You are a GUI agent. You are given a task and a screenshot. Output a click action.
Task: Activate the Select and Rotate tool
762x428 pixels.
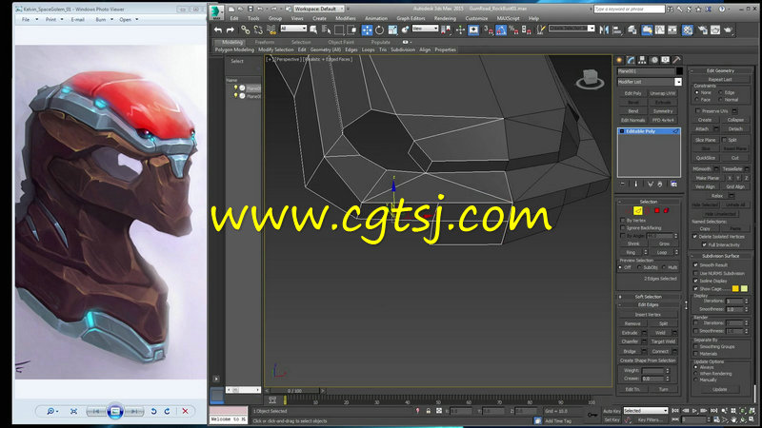point(379,30)
